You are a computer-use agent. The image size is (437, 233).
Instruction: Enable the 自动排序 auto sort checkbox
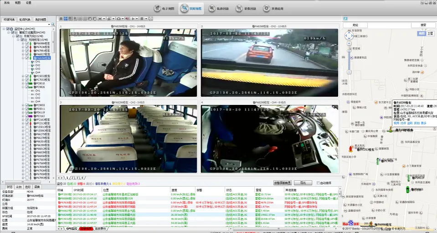(x=318, y=183)
